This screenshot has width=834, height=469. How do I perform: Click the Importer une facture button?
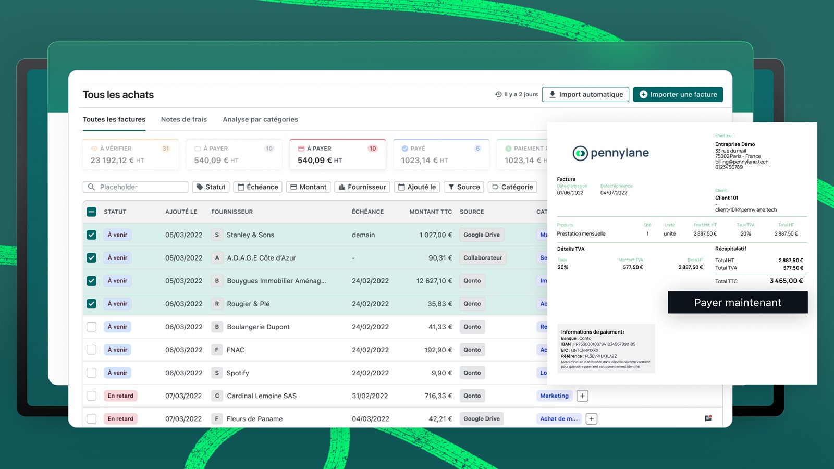point(678,94)
